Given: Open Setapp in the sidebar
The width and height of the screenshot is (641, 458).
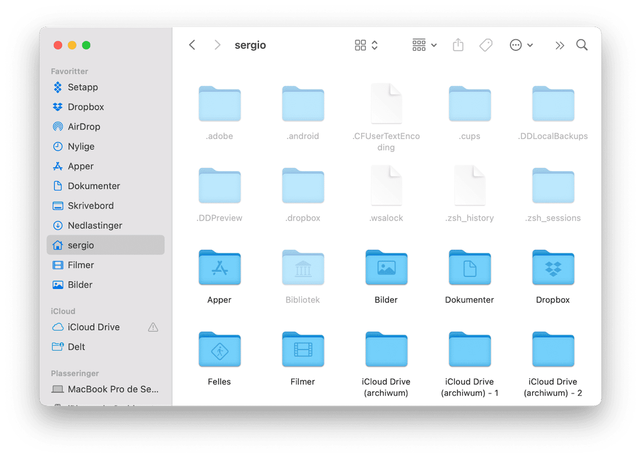Looking at the screenshot, I should [105, 87].
